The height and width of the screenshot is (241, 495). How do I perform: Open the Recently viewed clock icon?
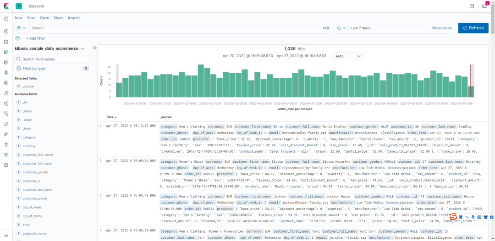tap(6, 19)
